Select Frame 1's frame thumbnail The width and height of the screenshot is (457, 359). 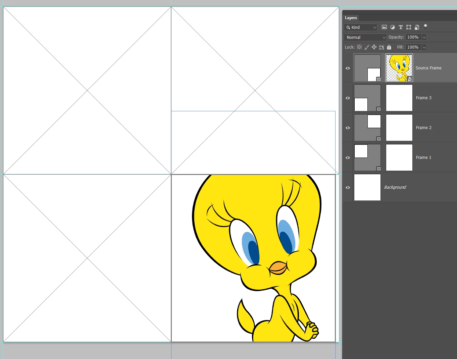click(367, 158)
